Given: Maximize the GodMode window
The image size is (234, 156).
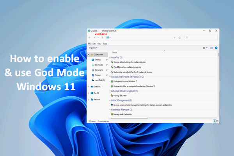Looking at the screenshot, I should pyautogui.click(x=210, y=30).
